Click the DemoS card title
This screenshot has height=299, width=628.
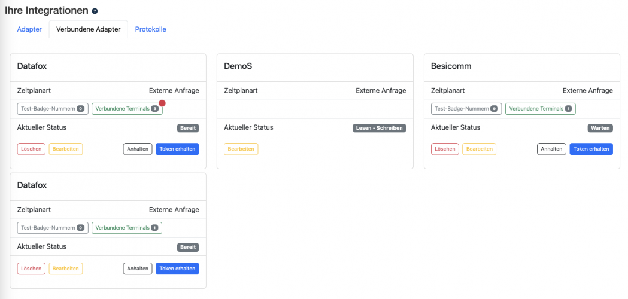coord(238,66)
